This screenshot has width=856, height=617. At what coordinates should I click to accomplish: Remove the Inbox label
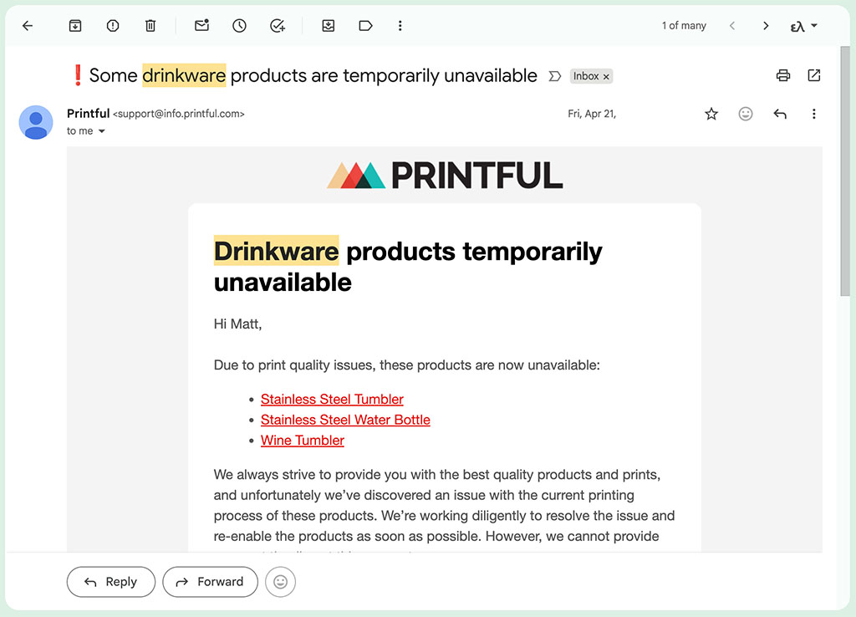coord(605,76)
